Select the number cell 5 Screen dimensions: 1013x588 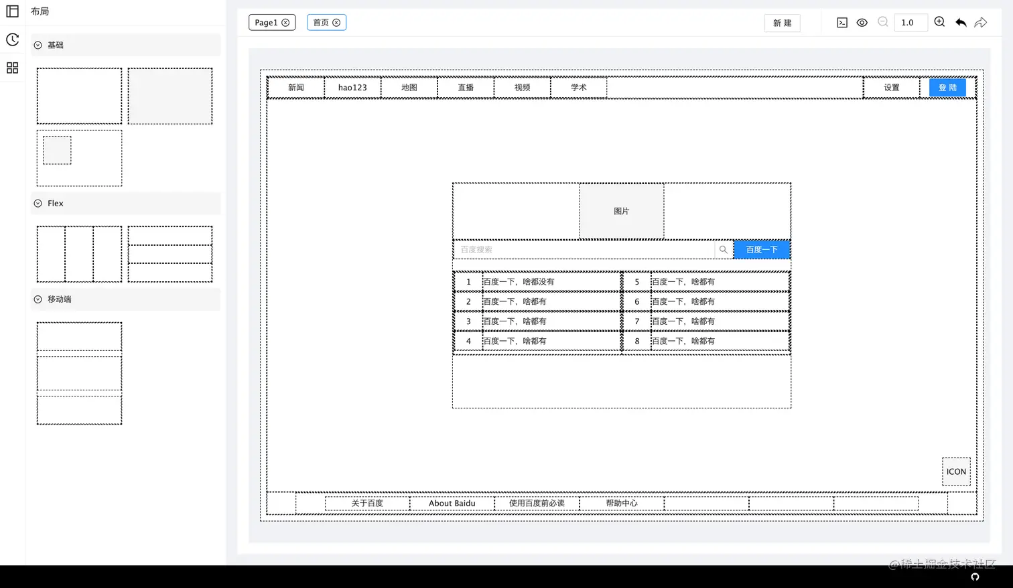click(x=637, y=282)
